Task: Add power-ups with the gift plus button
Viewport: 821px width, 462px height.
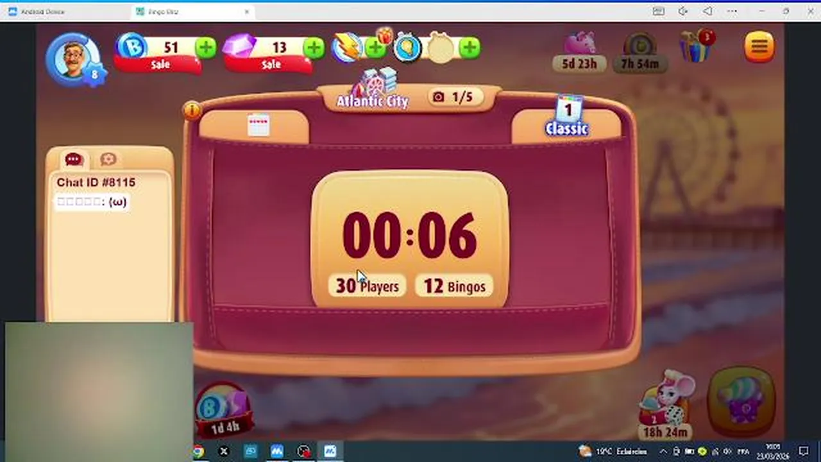Action: pyautogui.click(x=377, y=47)
